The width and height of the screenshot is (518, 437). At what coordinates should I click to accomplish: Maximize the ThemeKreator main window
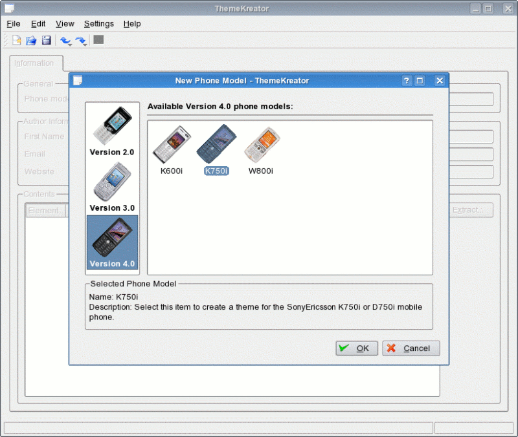click(488, 8)
